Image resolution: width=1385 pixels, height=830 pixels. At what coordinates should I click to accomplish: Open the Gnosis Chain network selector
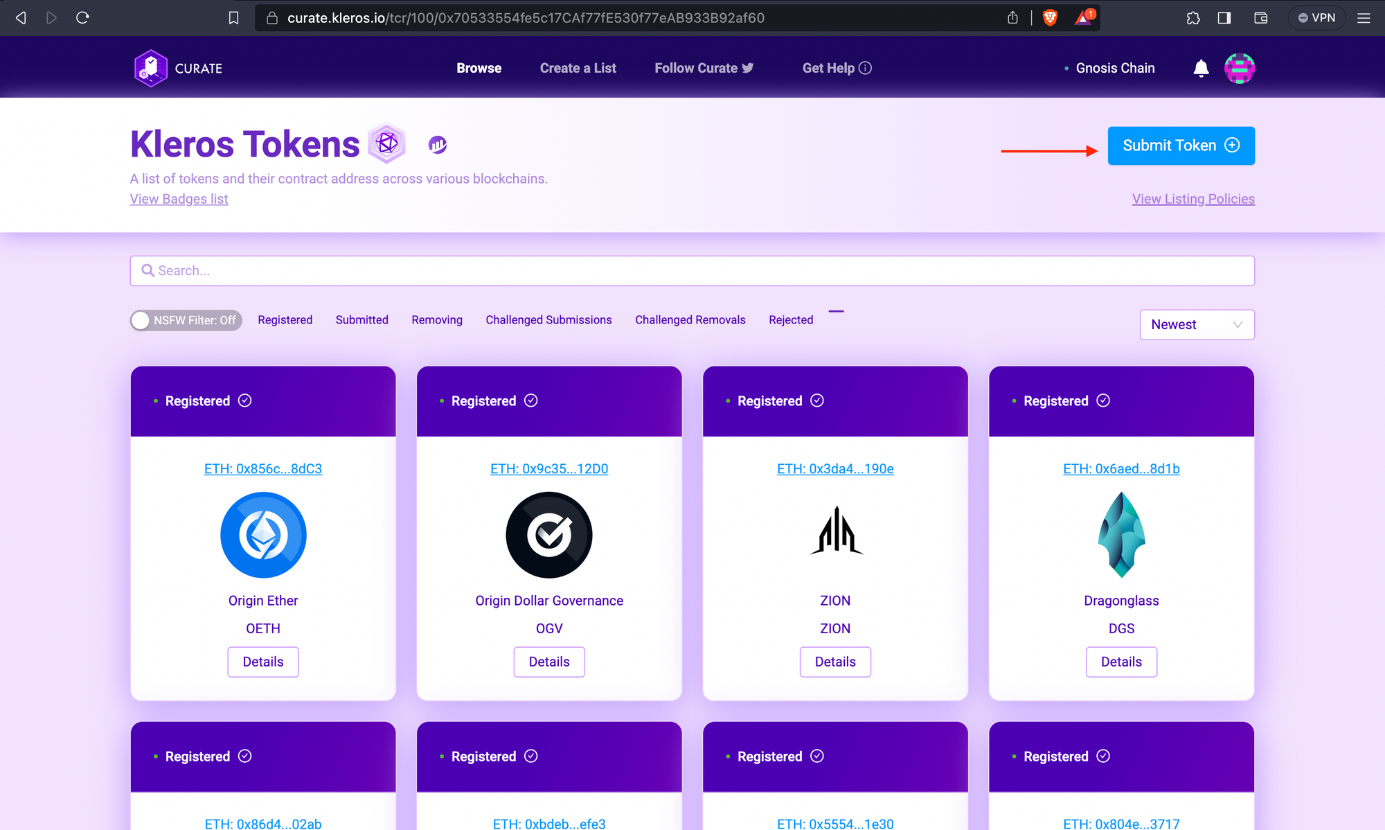coord(1114,68)
